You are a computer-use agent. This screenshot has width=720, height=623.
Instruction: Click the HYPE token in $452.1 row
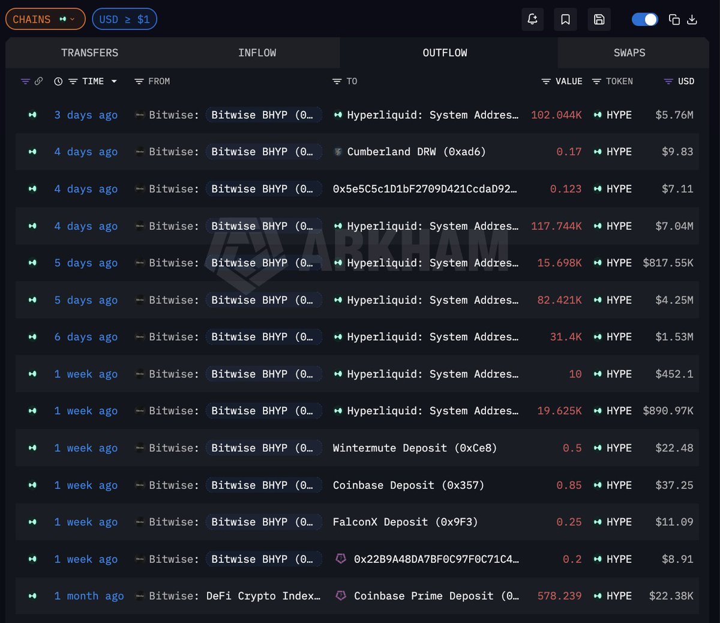click(619, 374)
